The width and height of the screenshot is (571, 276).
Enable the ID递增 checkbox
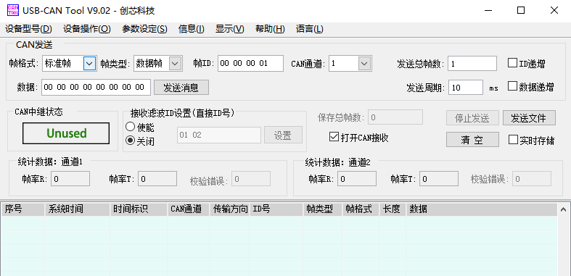[512, 63]
